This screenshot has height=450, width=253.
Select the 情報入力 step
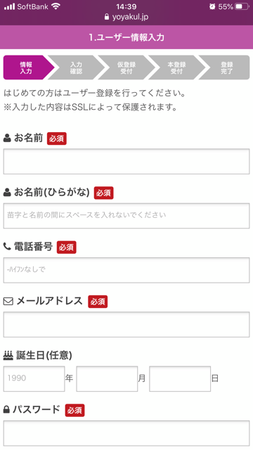click(x=27, y=67)
